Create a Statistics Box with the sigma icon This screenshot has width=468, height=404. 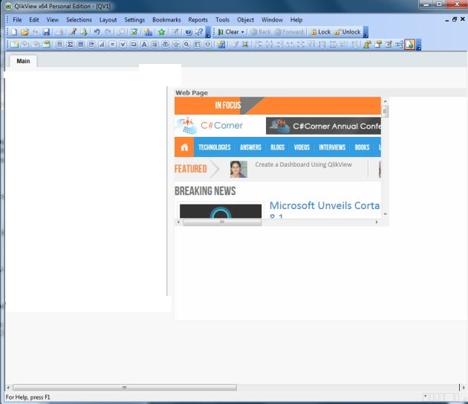70,44
